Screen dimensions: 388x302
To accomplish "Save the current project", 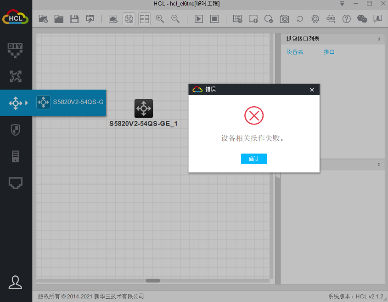I will [74, 19].
